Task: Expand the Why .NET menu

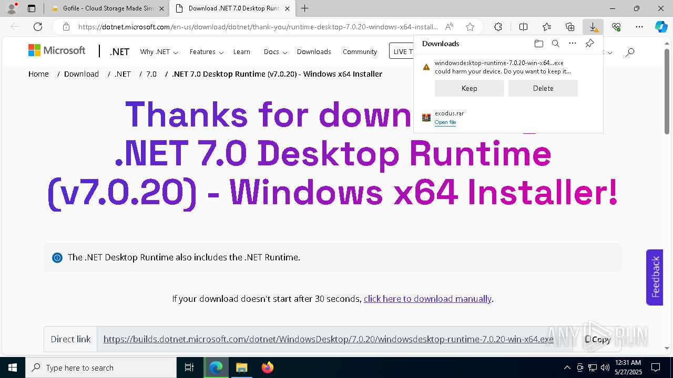Action: [159, 52]
